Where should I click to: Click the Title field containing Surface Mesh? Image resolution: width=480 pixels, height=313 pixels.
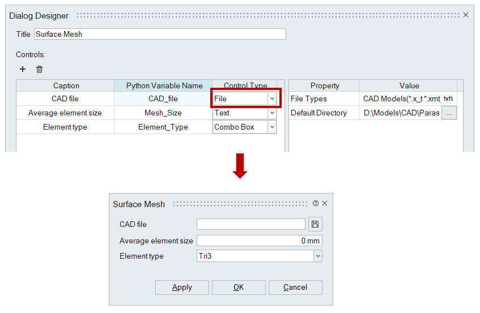pos(160,34)
